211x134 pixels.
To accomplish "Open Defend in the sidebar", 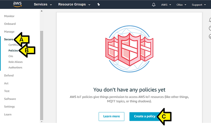I will tap(9, 76).
